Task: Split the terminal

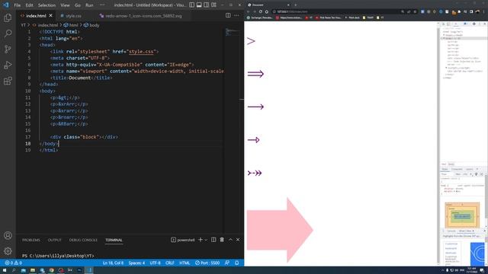Action: [x=213, y=240]
